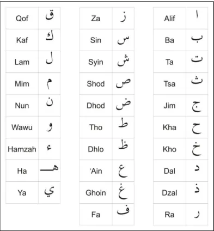Select the Kaf letter symbol

(50, 38)
